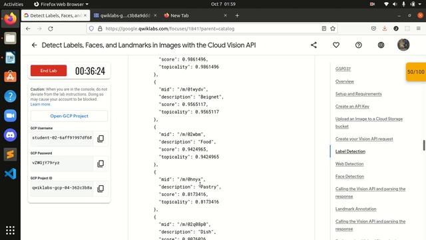Share this lab via share icon

click(x=314, y=45)
